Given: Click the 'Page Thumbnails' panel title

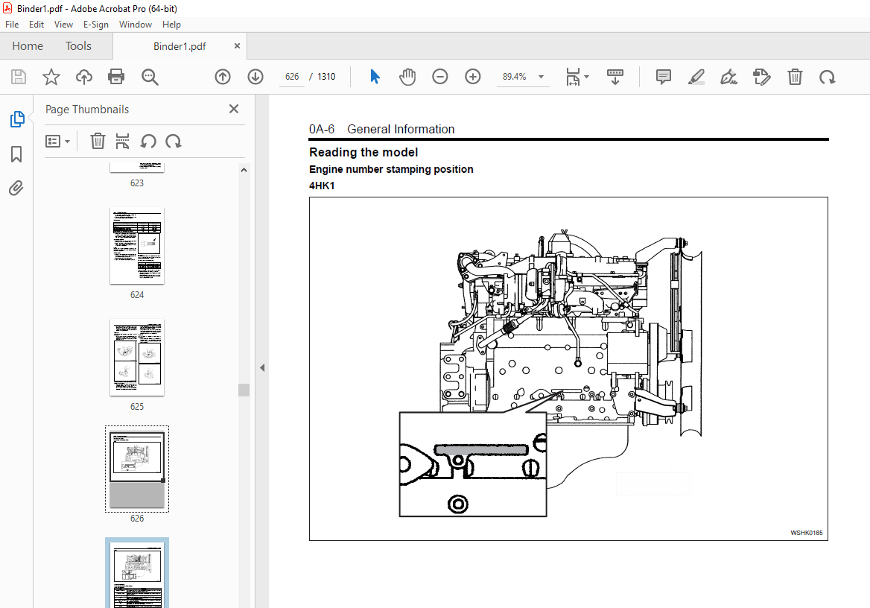Looking at the screenshot, I should click(87, 110).
